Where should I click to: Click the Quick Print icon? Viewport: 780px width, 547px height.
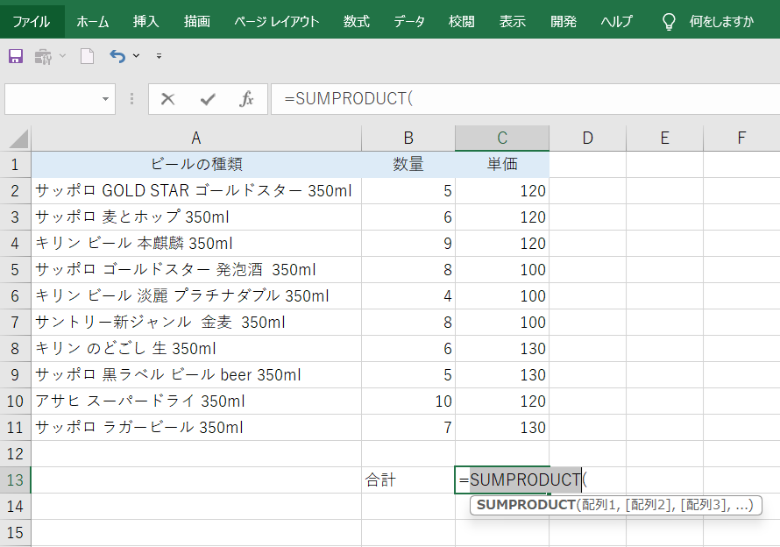pyautogui.click(x=41, y=55)
